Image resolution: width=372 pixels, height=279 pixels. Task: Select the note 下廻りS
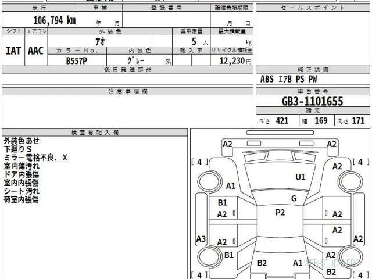(x=17, y=149)
